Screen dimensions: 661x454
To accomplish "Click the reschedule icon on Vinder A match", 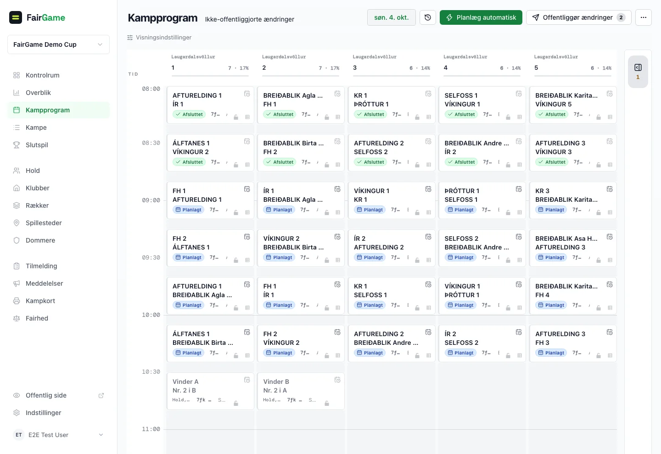I will [247, 380].
